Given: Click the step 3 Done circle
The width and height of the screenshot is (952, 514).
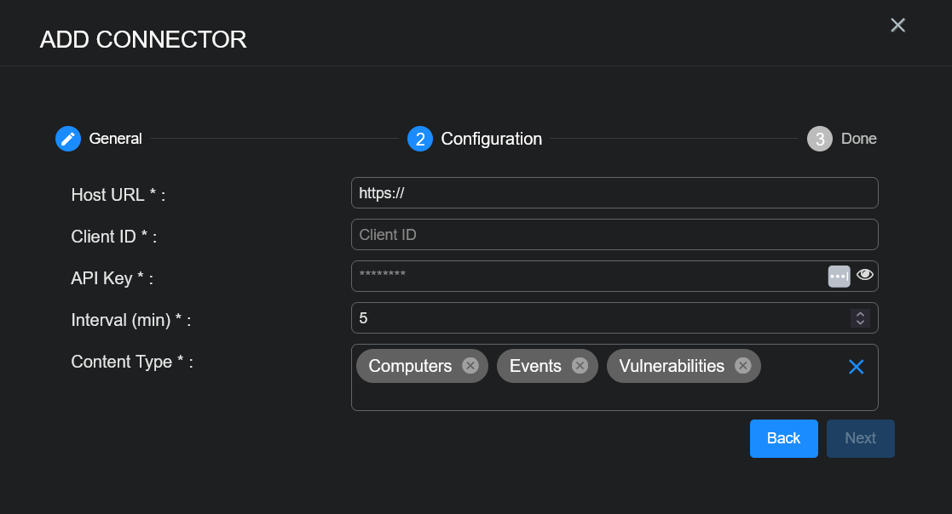Looking at the screenshot, I should pos(819,139).
